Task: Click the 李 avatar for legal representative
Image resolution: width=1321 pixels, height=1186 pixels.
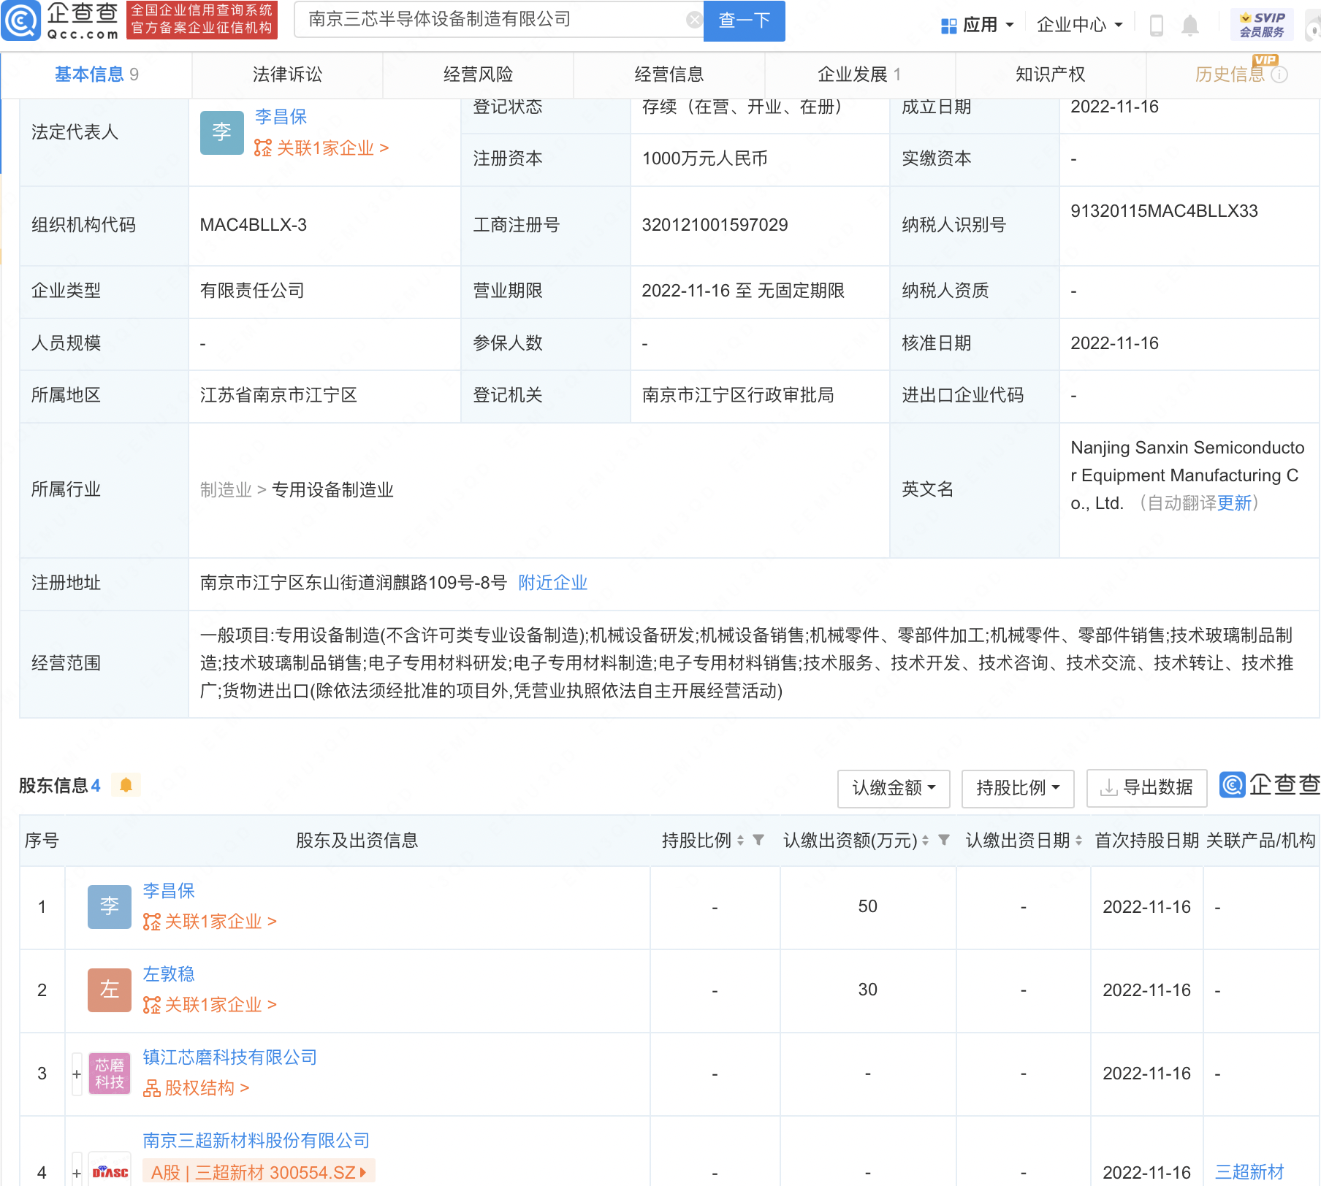Action: pos(222,132)
